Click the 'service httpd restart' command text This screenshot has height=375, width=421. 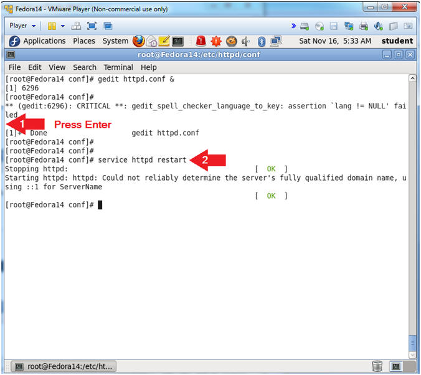point(142,160)
